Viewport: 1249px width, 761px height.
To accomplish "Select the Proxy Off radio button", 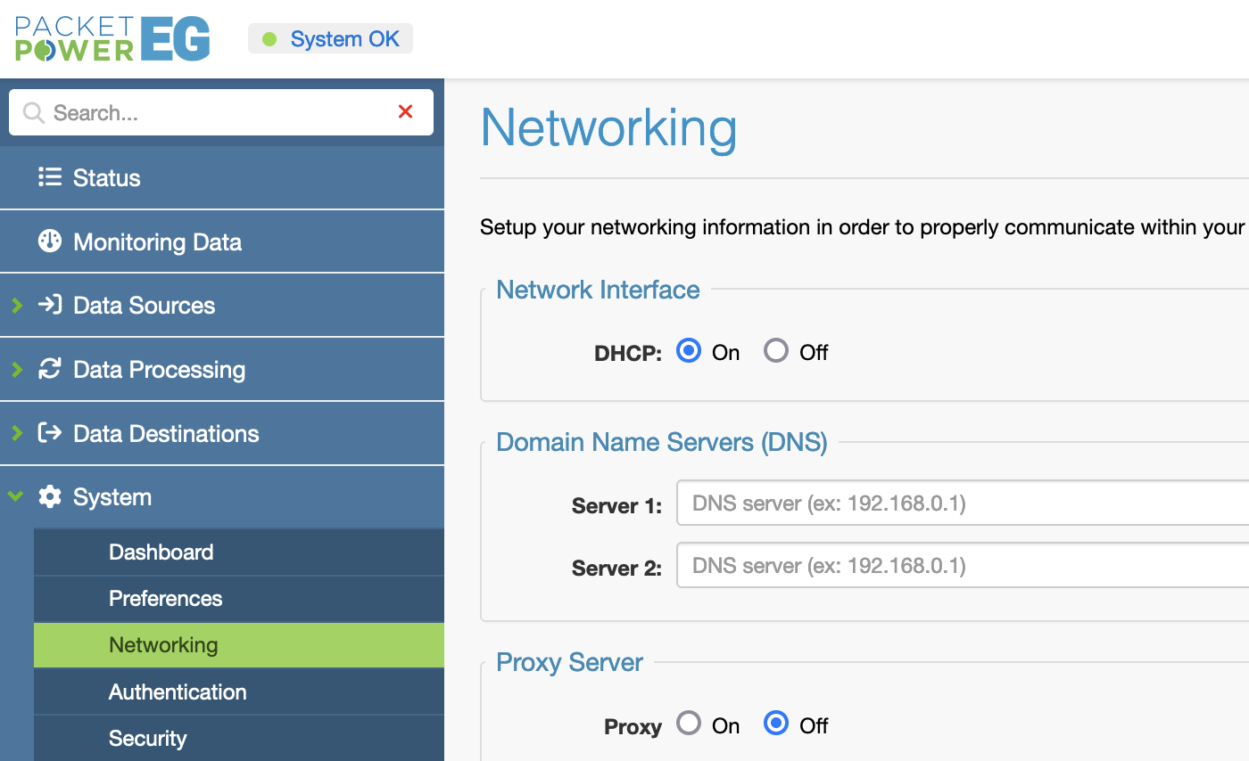I will click(x=776, y=724).
